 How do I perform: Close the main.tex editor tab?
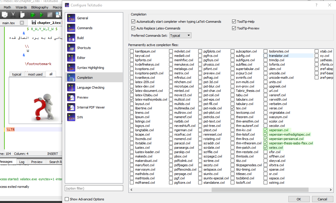click(22, 23)
